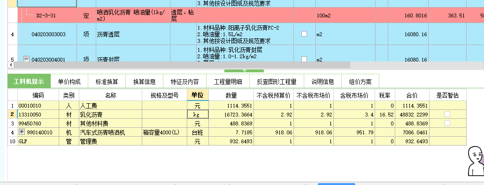Click the 规格及型号 column header
484x185 pixels.
pos(164,95)
